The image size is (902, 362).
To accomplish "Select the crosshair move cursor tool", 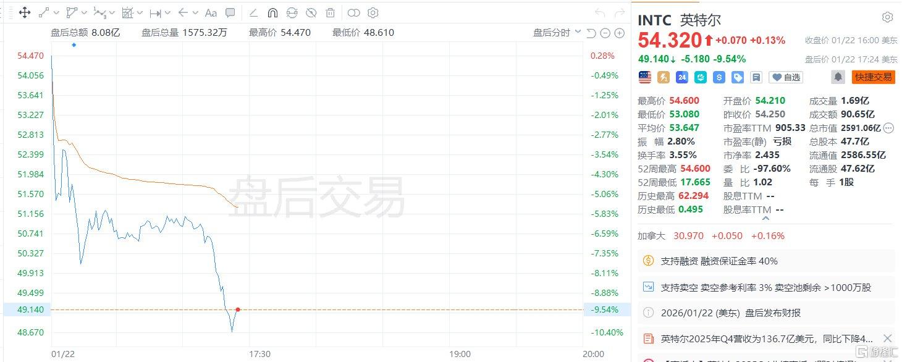I will click(x=25, y=12).
